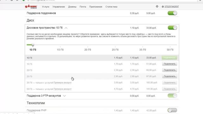Click Подключить for the 20 Гб plan
The image size is (203, 114).
170,70
